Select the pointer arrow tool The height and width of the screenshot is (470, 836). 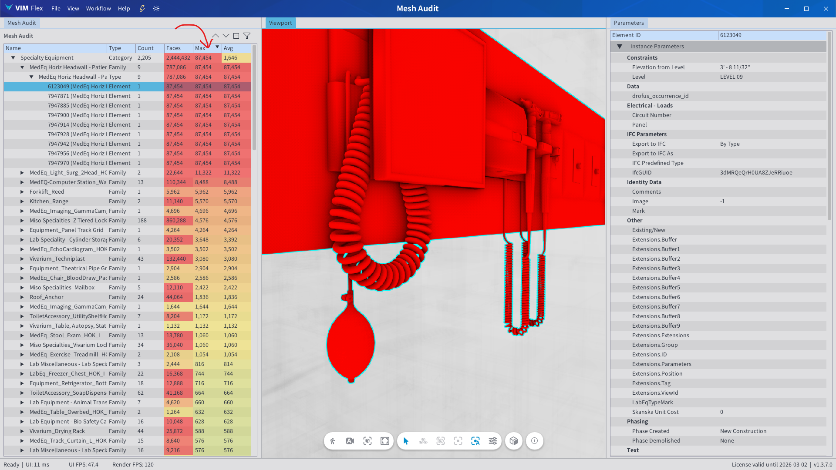coord(406,441)
